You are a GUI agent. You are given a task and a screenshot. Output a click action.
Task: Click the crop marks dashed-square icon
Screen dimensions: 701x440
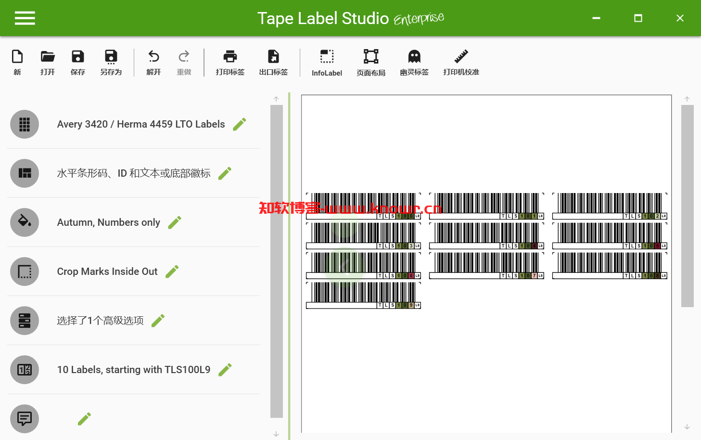click(25, 272)
